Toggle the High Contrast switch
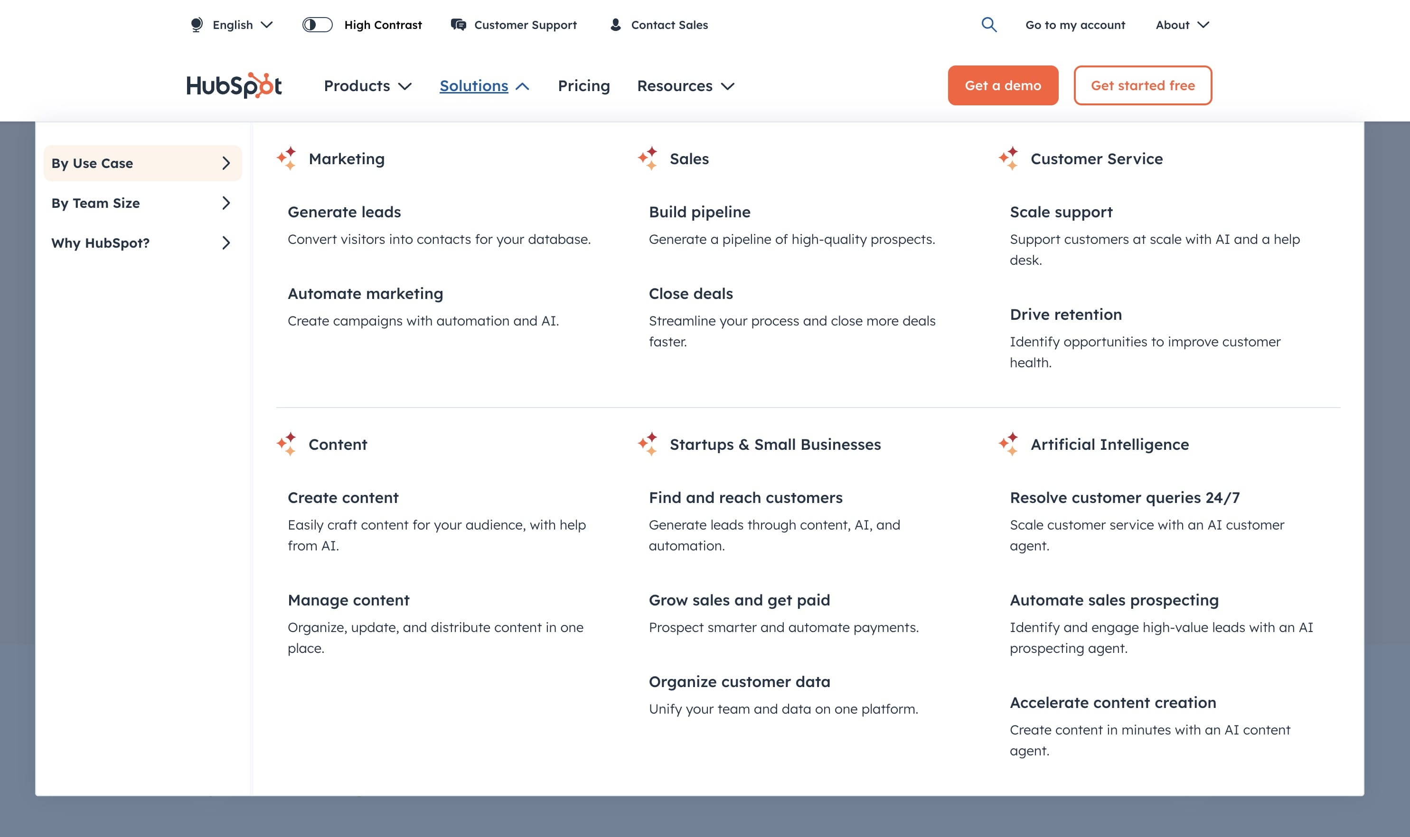Image resolution: width=1410 pixels, height=837 pixels. pyautogui.click(x=317, y=25)
